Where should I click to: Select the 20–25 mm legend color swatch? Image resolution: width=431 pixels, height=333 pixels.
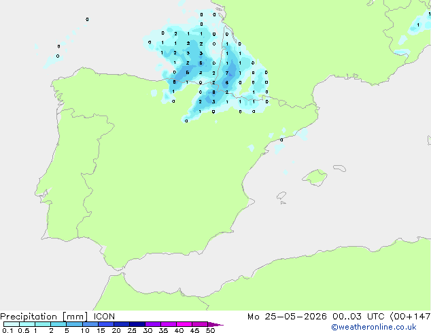click(121, 324)
